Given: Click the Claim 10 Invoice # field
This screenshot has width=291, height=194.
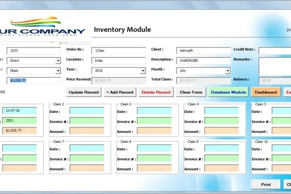Looking at the screenshot, I should tap(281, 158).
